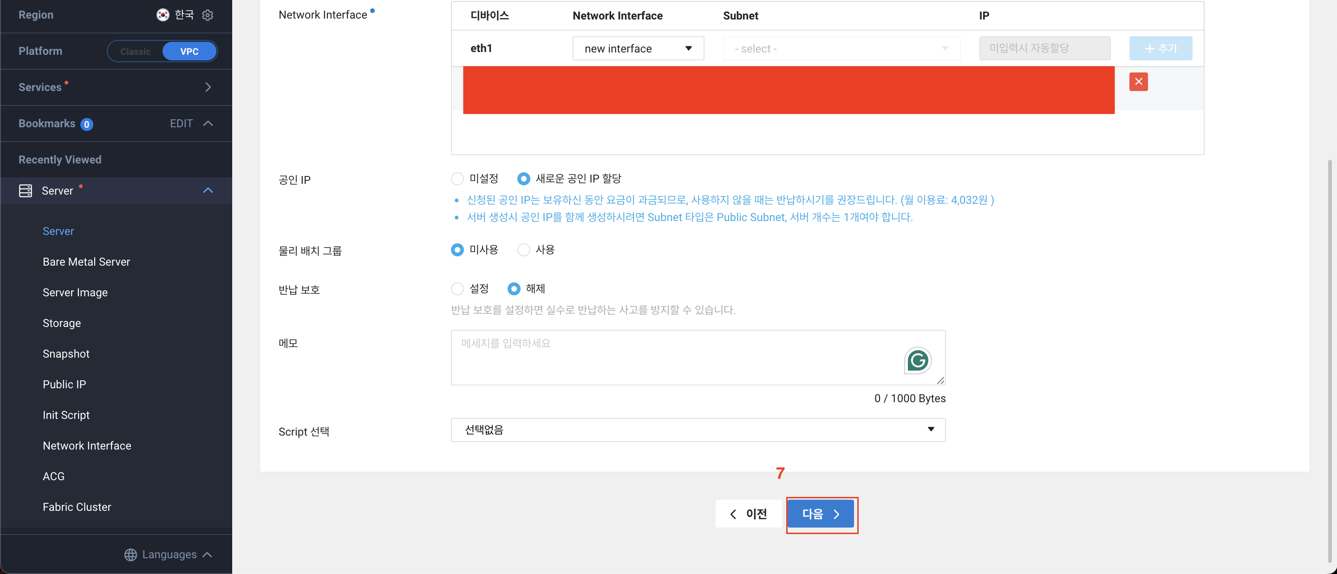Select the 미설정 public IP radio button
This screenshot has height=574, width=1337.
point(457,178)
